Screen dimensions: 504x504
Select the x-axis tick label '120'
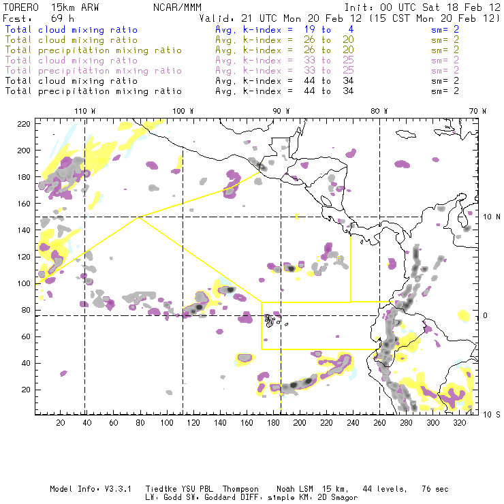click(x=193, y=423)
